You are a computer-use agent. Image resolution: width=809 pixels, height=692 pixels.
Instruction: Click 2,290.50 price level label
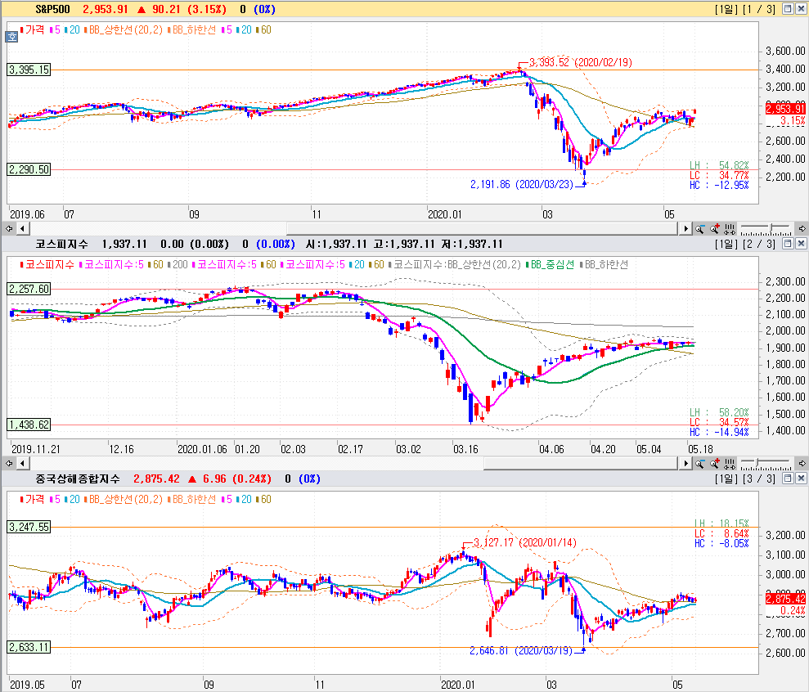29,169
